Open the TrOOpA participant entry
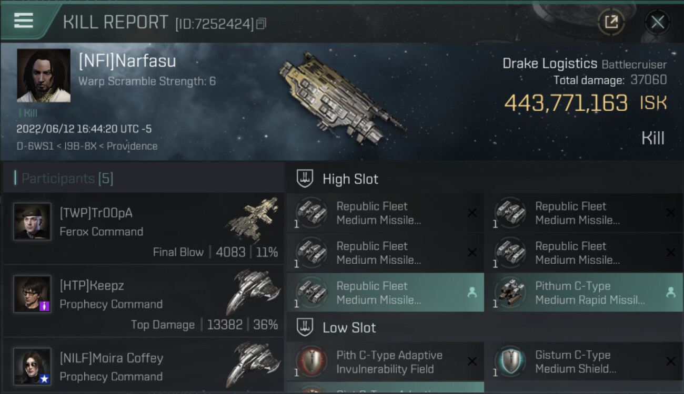 click(x=143, y=229)
